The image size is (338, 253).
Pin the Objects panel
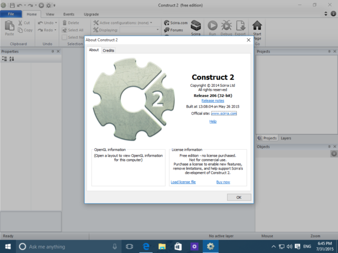pyautogui.click(x=329, y=146)
